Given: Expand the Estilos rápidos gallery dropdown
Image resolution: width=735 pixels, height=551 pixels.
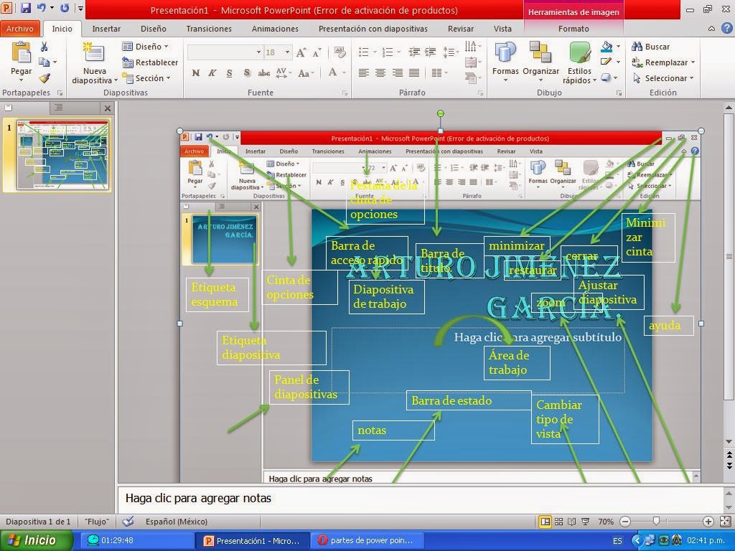Looking at the screenshot, I should [x=593, y=80].
